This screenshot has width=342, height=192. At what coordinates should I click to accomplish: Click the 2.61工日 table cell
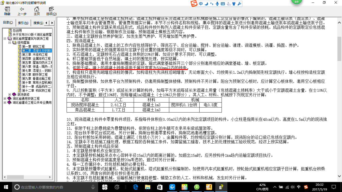pyautogui.click(x=119, y=105)
